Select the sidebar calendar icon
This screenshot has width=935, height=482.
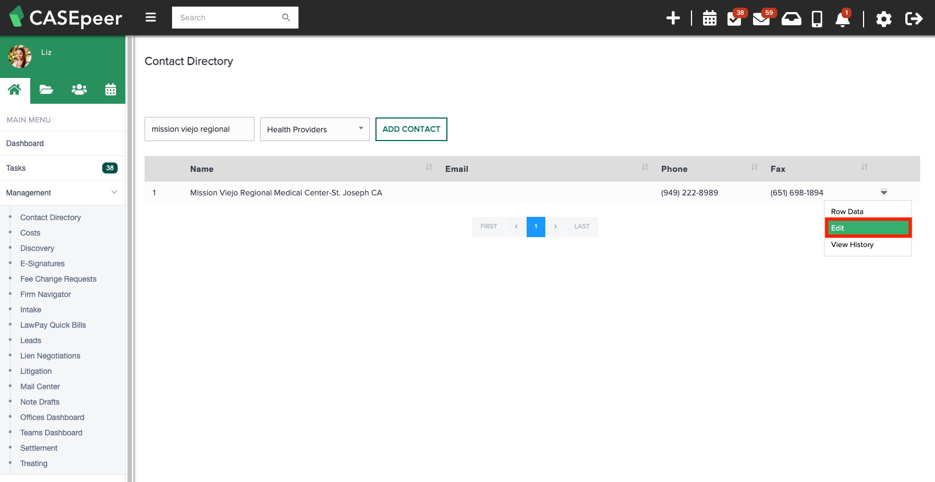pos(110,89)
